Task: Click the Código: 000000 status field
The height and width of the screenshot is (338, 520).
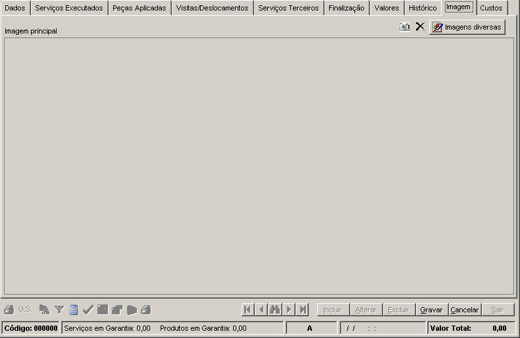Action: click(31, 328)
